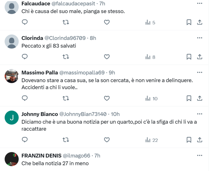Share Clorinda's tweet
This screenshot has height=171, width=216.
click(x=200, y=57)
